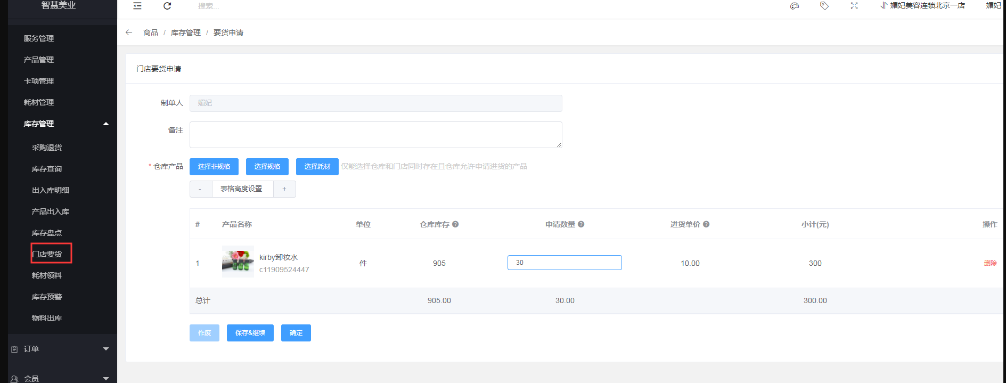Image resolution: width=1006 pixels, height=383 pixels.
Task: Expand the 会员 menu arrow
Action: (x=106, y=379)
